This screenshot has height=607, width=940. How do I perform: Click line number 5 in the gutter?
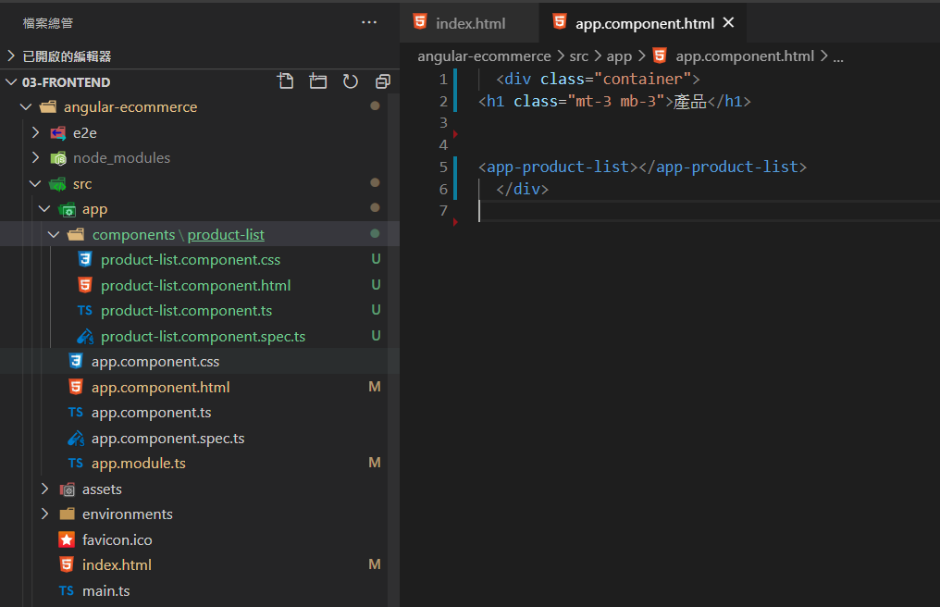click(x=443, y=167)
